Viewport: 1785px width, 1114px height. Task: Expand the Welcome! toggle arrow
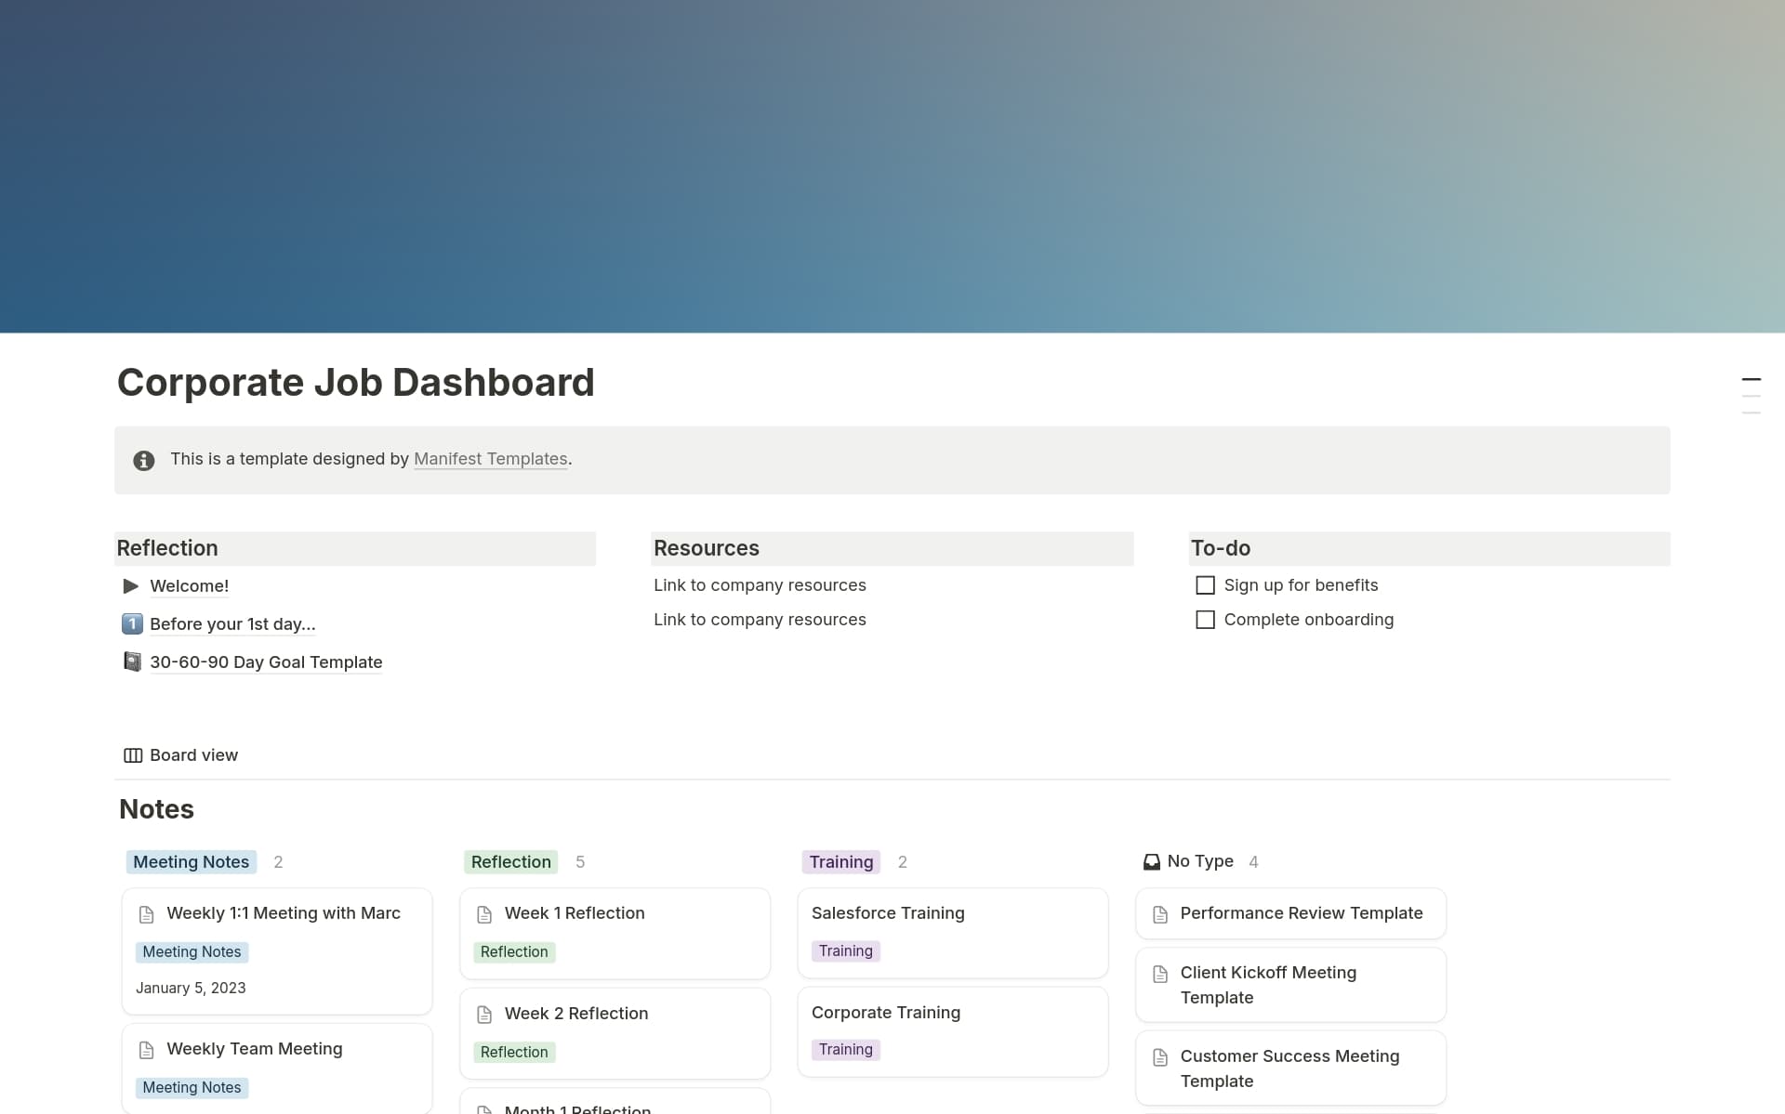tap(131, 586)
